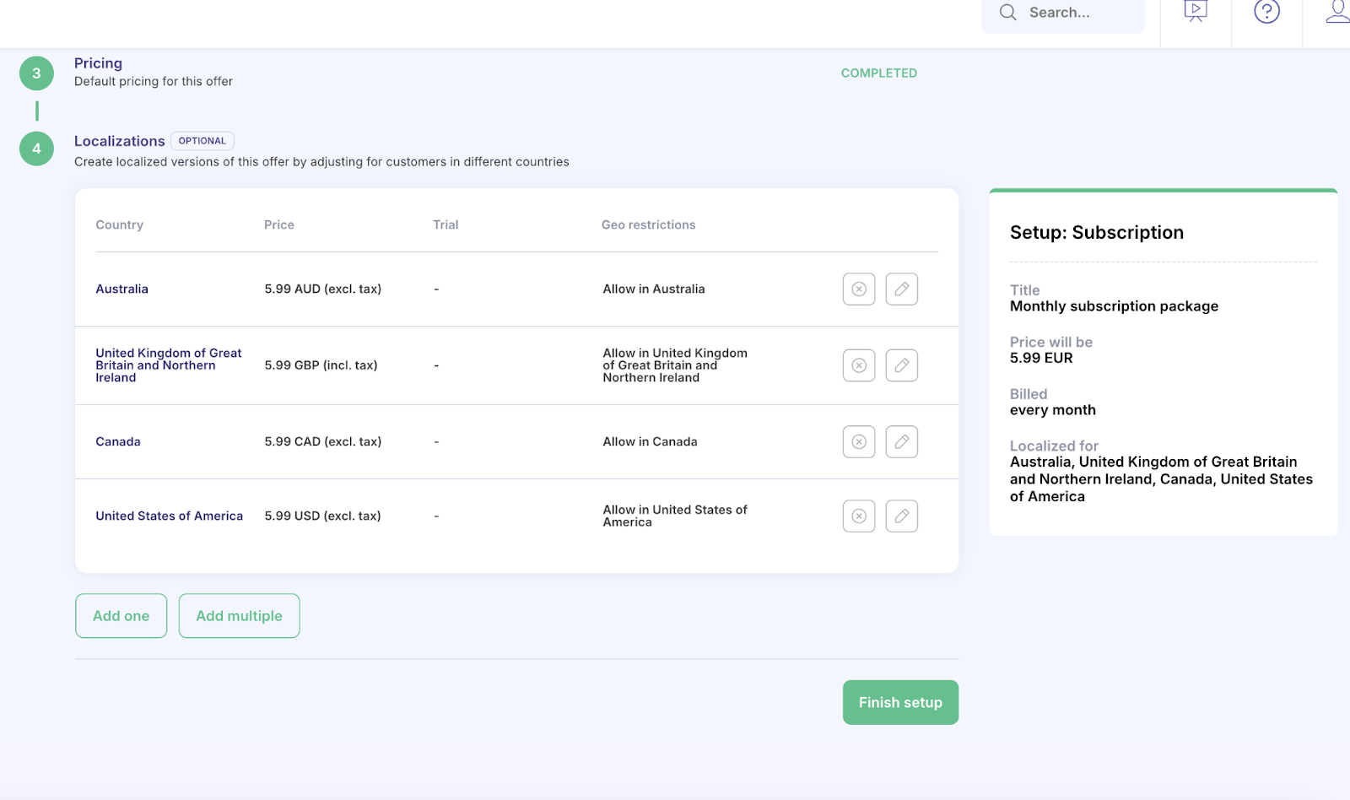Open the video tutorial presentation icon
Image resolution: width=1350 pixels, height=800 pixels.
[x=1196, y=12]
